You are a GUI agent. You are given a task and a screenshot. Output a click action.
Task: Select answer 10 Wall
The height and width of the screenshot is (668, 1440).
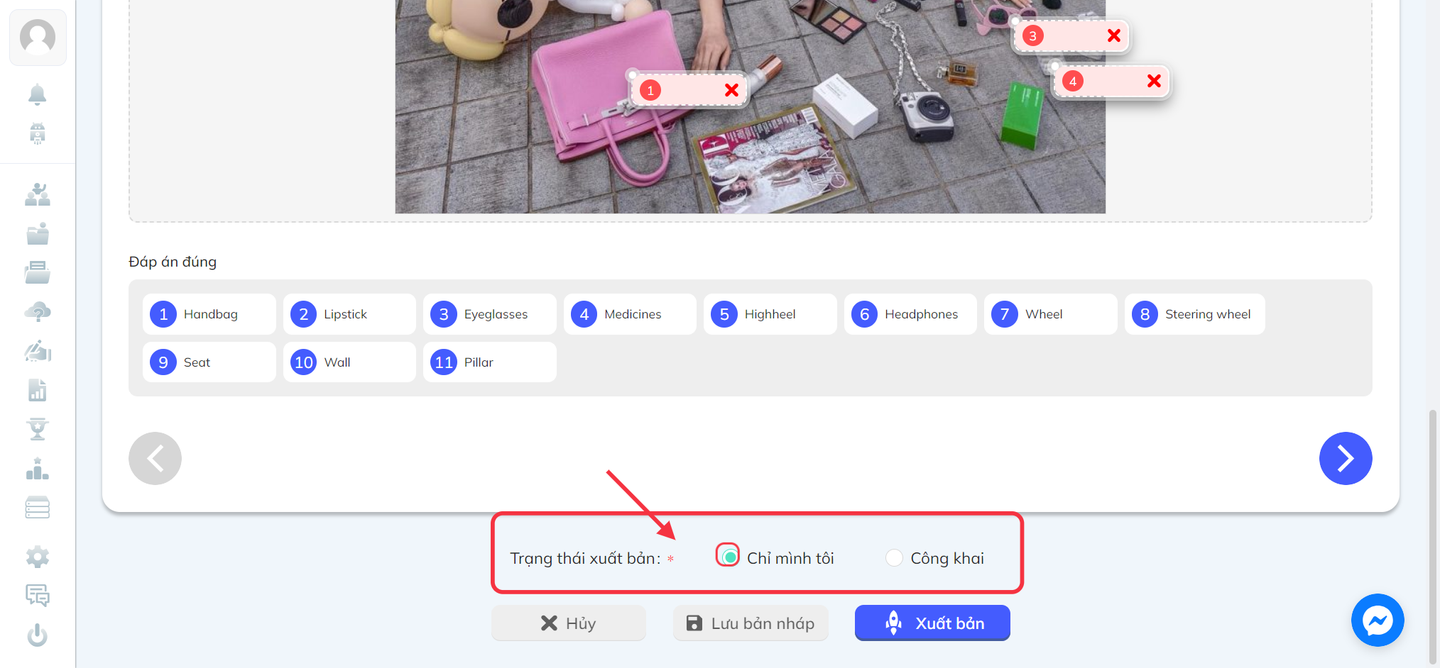click(349, 362)
